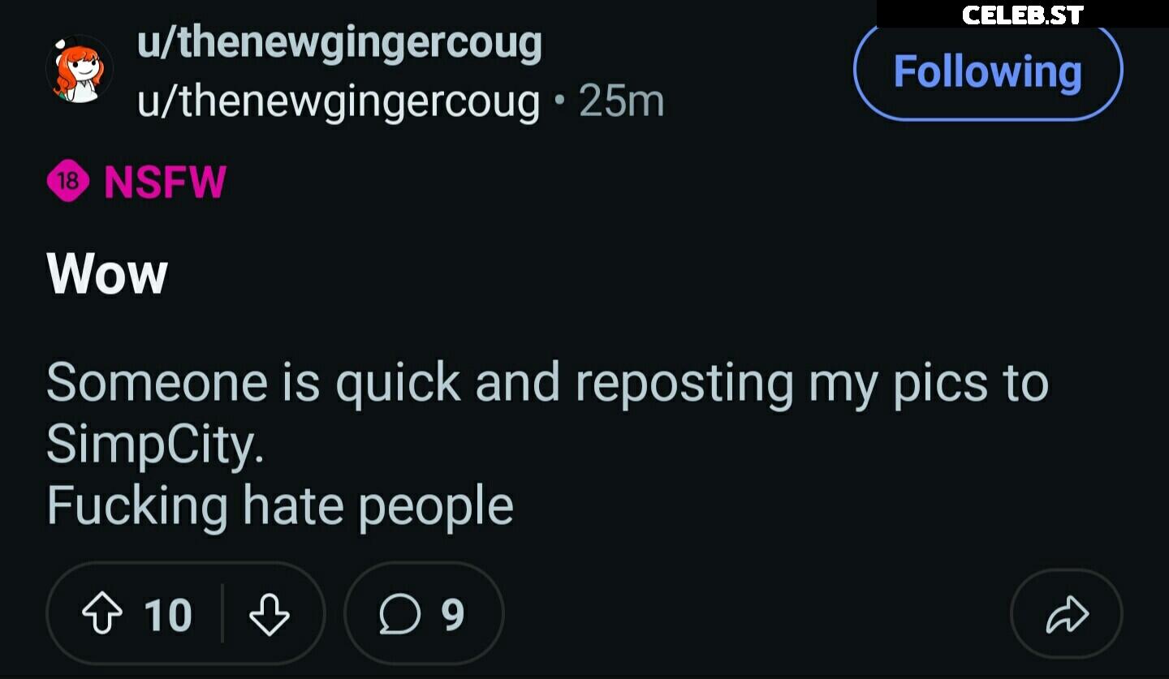Toggle the Following button to unfollow

pyautogui.click(x=987, y=71)
